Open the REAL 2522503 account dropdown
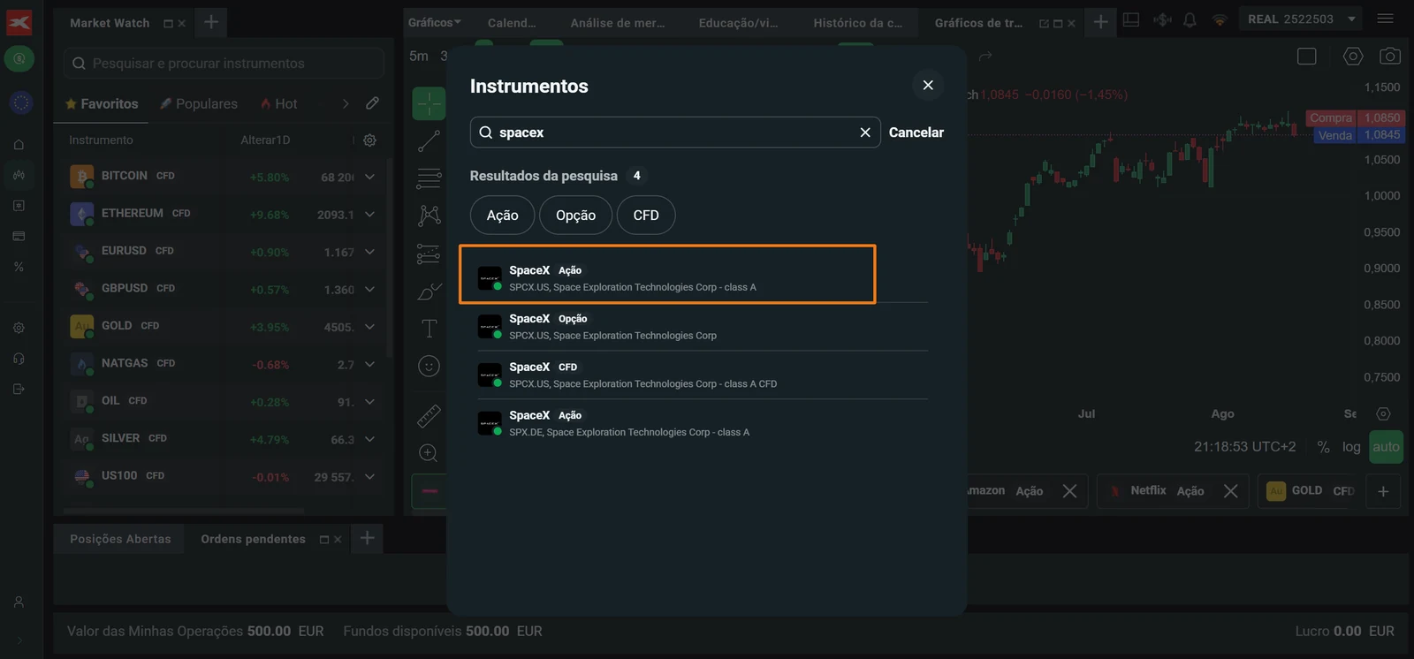 pyautogui.click(x=1302, y=19)
